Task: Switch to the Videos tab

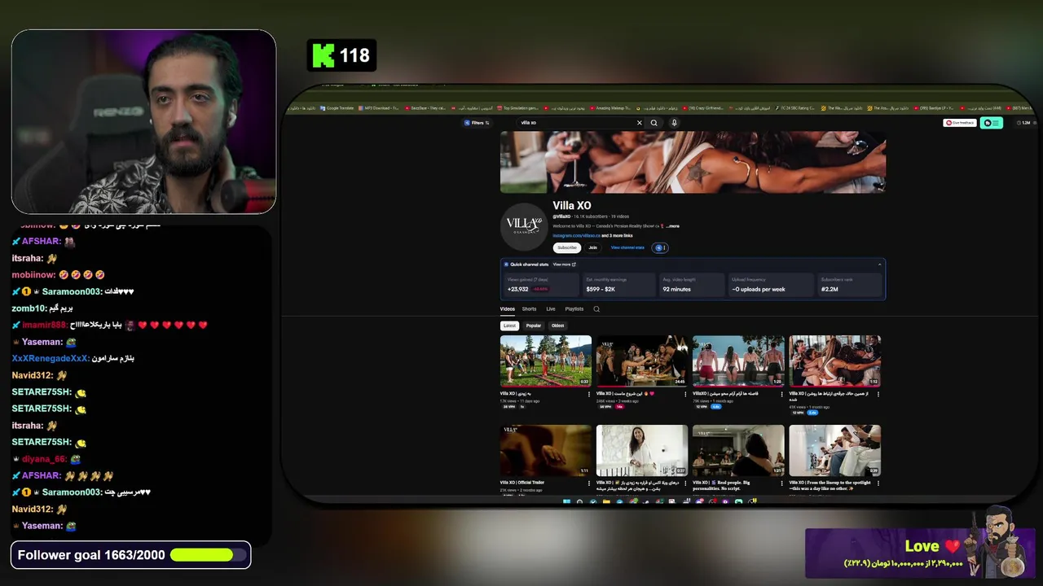Action: [x=508, y=309]
